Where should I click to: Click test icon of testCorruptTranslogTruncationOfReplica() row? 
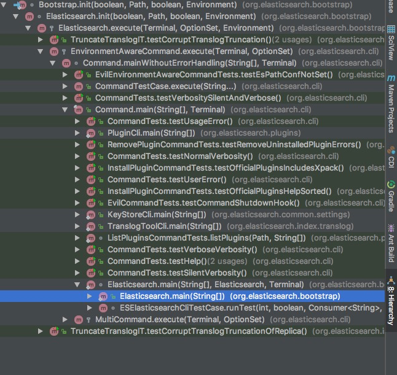pyautogui.click(x=54, y=331)
